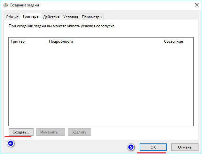This screenshot has width=202, height=154.
Task: Close the Создание задачи dialog window
Action: pyautogui.click(x=195, y=5)
